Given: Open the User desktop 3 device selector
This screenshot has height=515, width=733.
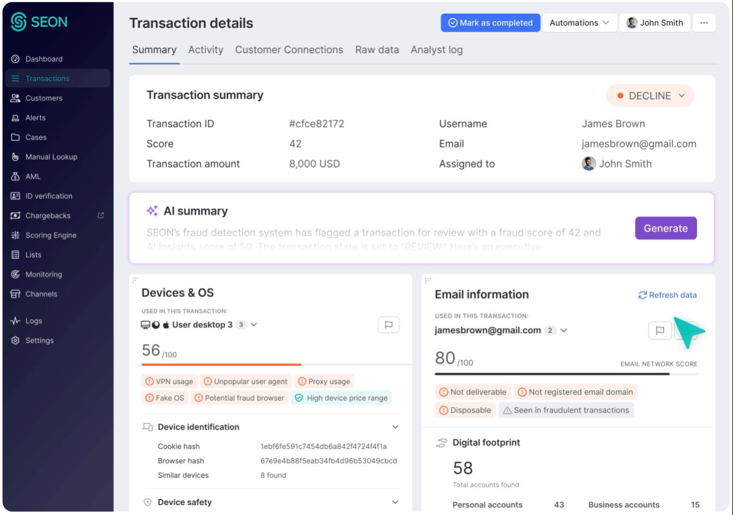Looking at the screenshot, I should (x=254, y=325).
